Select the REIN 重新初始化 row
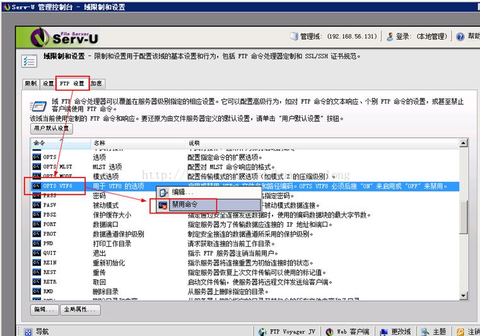480x336 pixels. tap(245, 263)
